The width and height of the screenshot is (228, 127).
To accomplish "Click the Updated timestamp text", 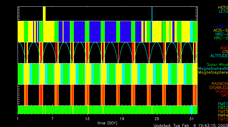I will point(190,125).
